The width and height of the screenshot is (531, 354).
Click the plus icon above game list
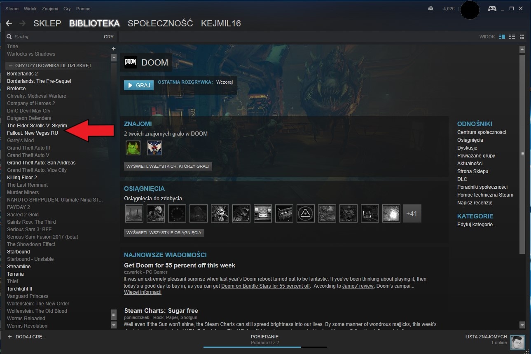coord(114,49)
